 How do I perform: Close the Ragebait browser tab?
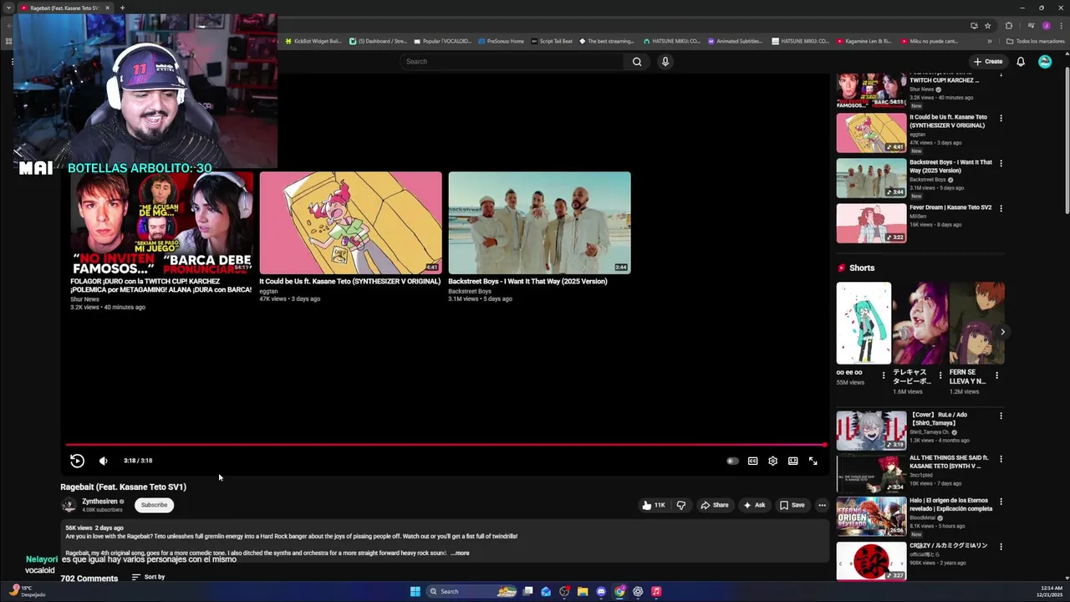(107, 8)
